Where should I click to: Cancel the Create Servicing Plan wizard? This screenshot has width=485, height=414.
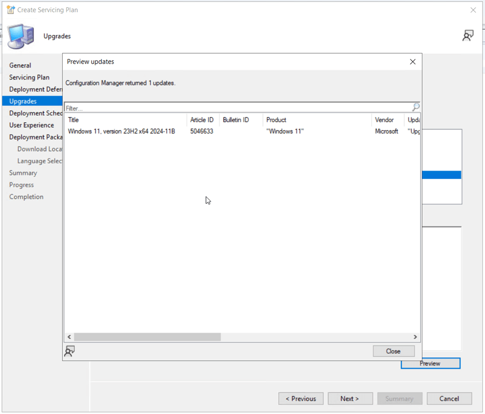449,399
